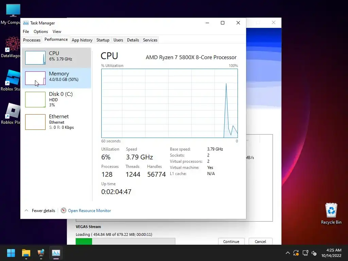Click the 0:02:04:47 up time value

[x=116, y=192]
